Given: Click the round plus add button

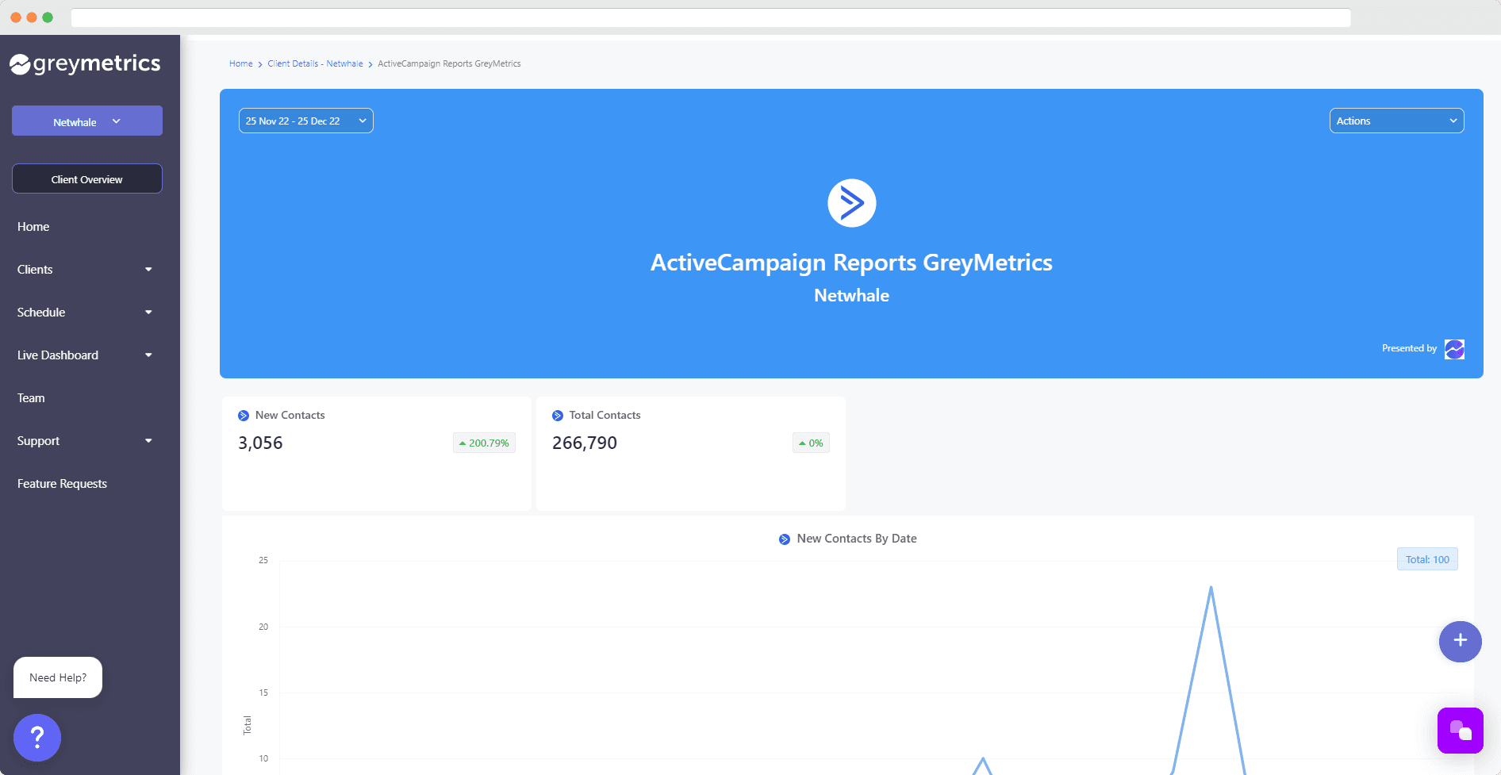Looking at the screenshot, I should coord(1460,641).
